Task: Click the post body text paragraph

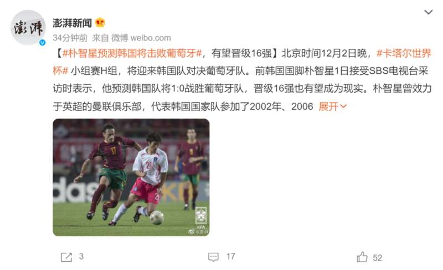Action: [242, 80]
